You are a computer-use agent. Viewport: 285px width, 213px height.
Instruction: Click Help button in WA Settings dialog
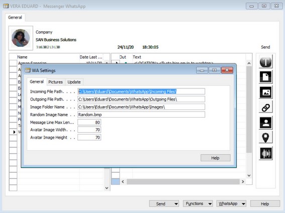click(x=216, y=158)
